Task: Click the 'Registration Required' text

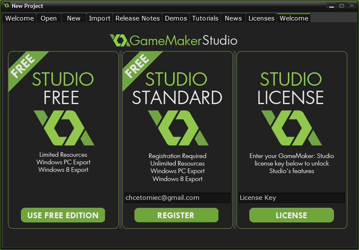Action: coord(177,156)
